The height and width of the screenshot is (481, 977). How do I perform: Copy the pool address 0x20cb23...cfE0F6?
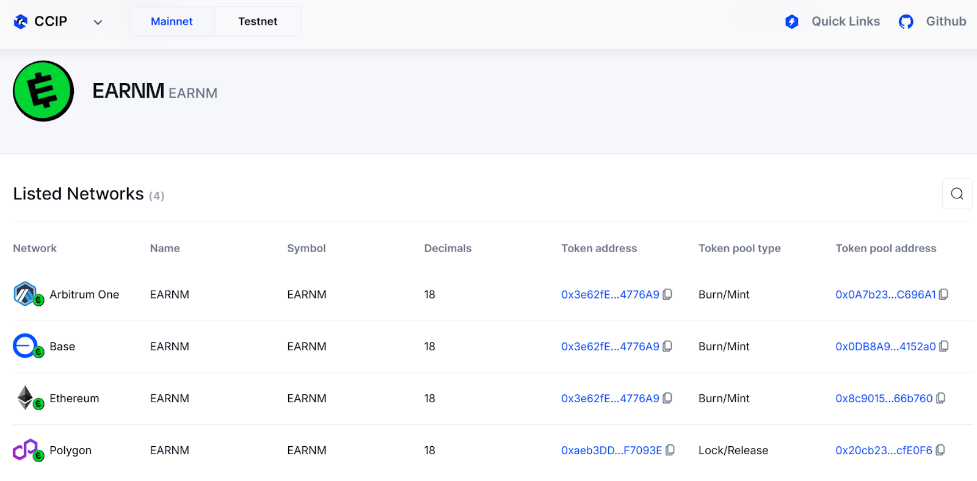(940, 450)
